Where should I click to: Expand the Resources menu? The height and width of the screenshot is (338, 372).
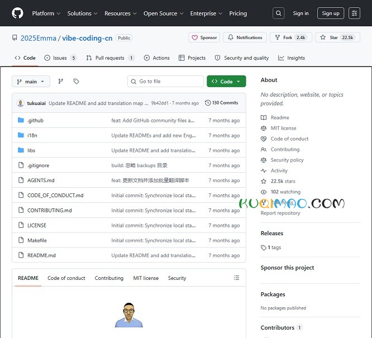pos(121,13)
